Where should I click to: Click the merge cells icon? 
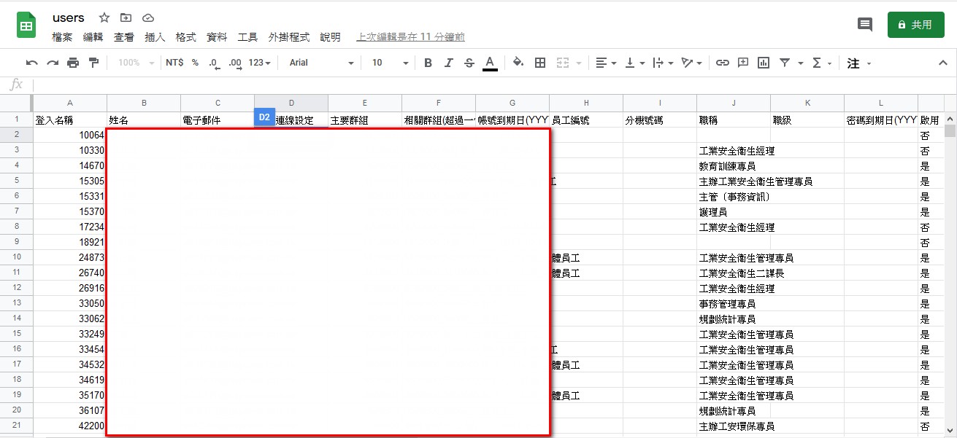tap(562, 63)
